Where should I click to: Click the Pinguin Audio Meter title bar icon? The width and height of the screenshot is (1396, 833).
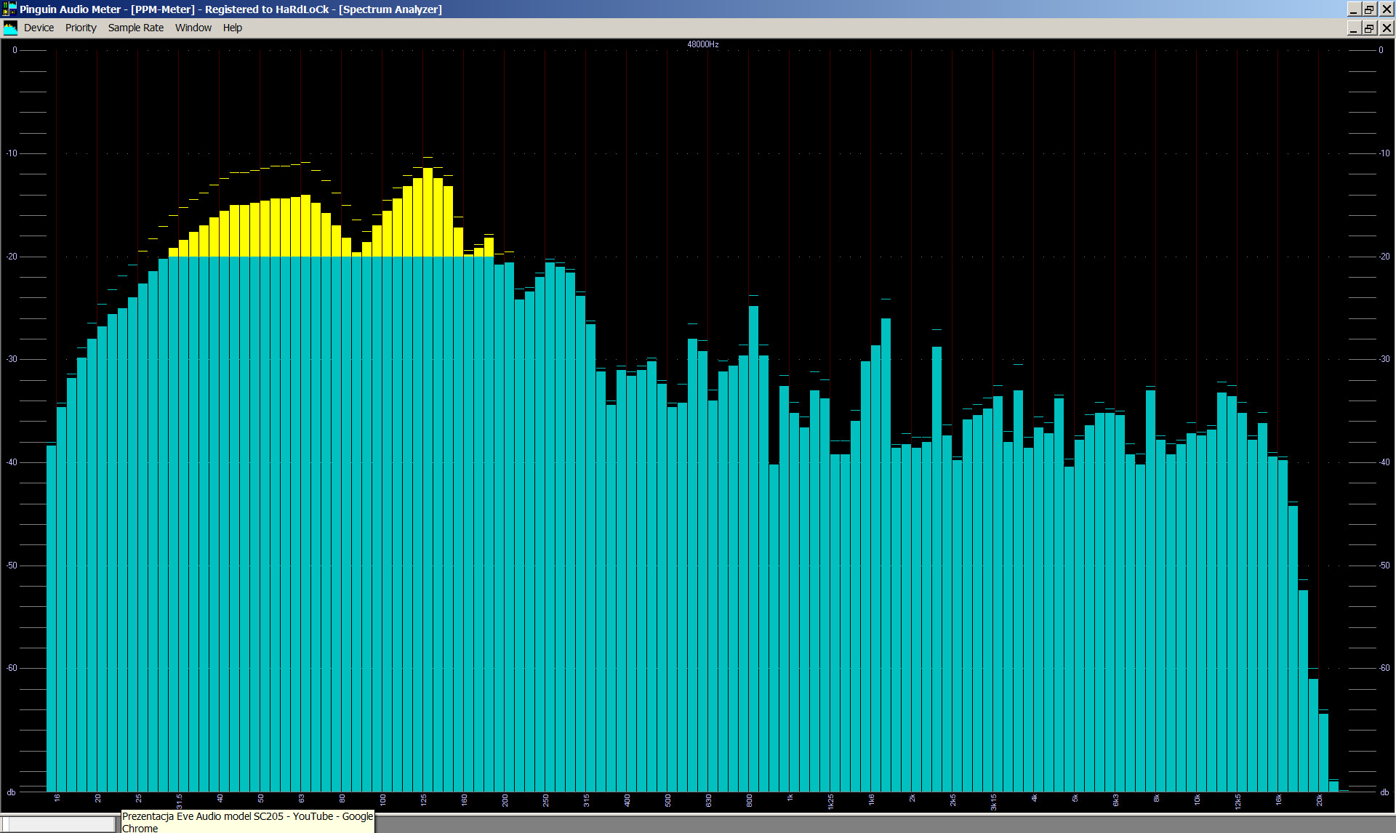click(9, 9)
